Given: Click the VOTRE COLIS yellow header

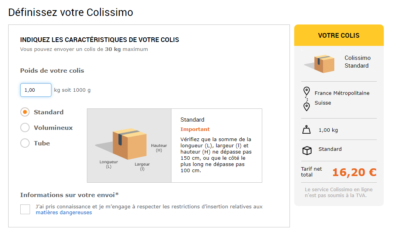Looking at the screenshot, I should pos(339,35).
